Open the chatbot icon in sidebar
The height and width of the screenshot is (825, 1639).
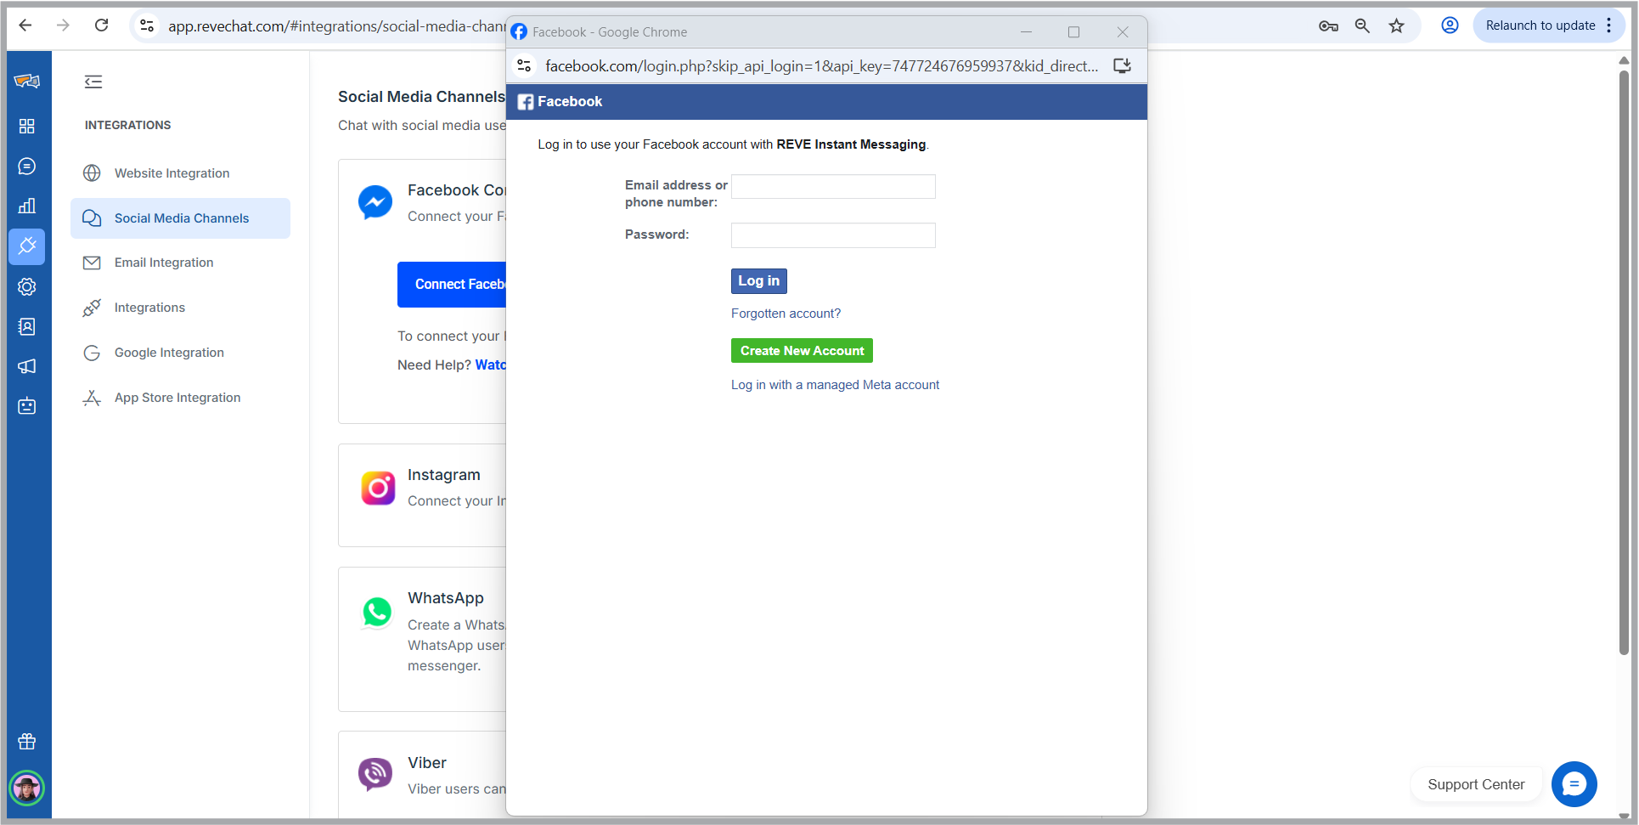27,406
